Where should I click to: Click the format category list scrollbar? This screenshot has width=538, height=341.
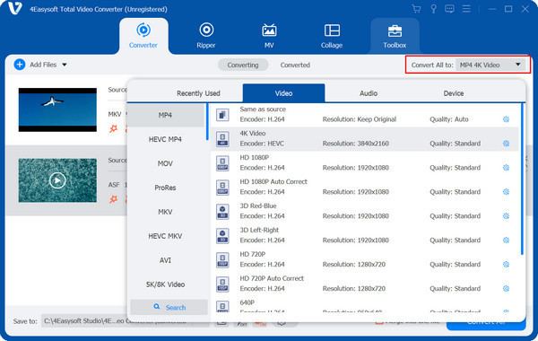click(x=207, y=121)
